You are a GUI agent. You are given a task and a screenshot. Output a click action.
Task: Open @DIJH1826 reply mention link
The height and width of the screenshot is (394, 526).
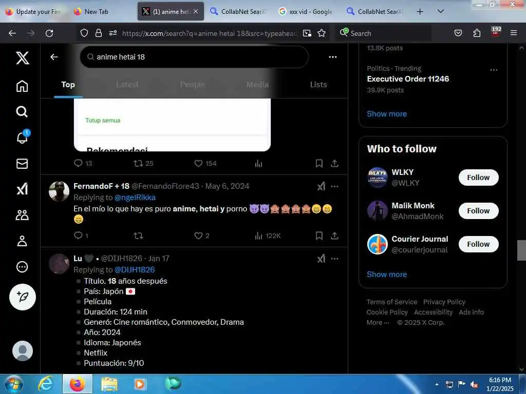pyautogui.click(x=135, y=270)
